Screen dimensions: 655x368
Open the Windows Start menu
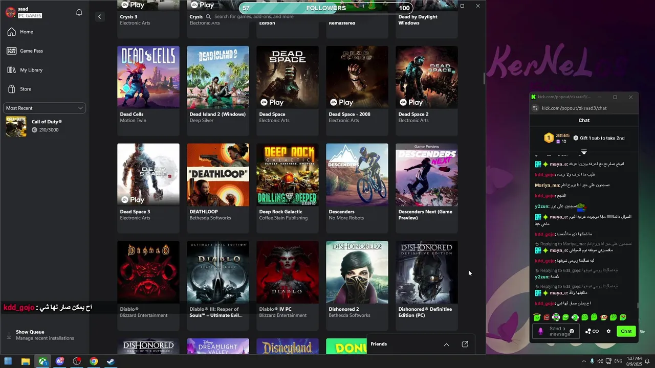8,361
